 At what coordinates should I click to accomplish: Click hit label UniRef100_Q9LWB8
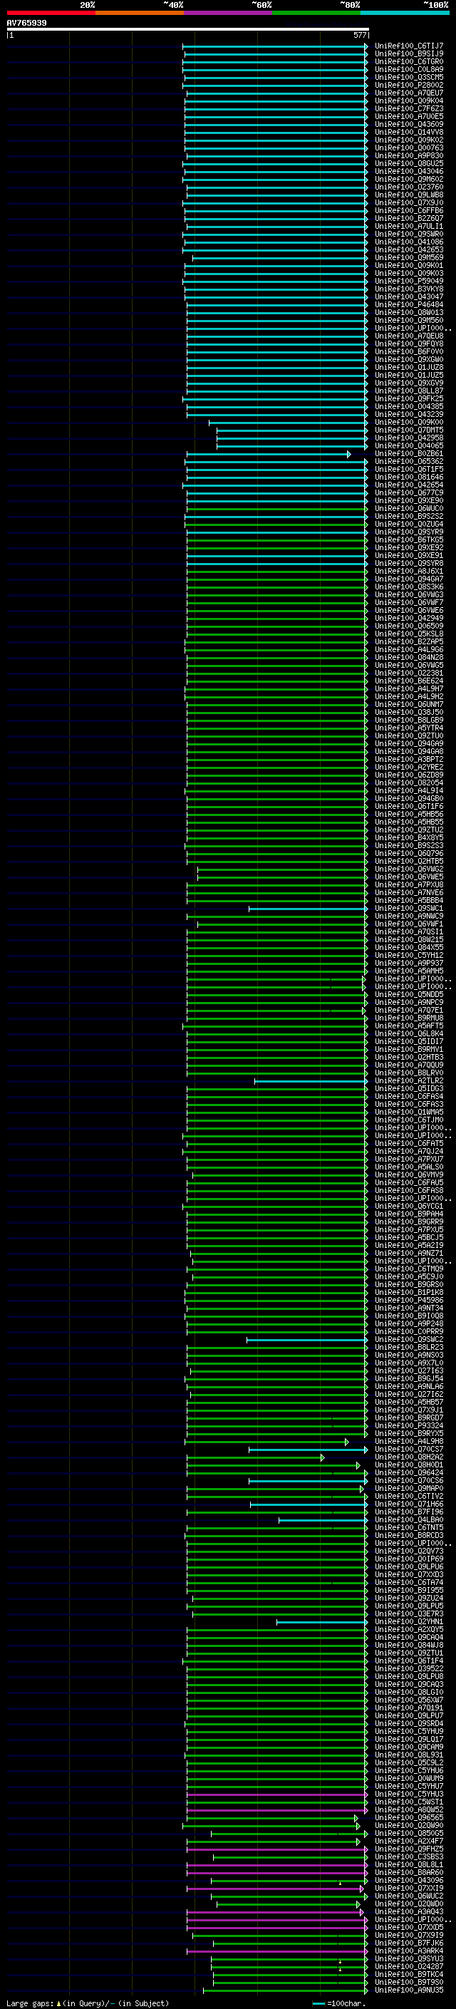408,195
